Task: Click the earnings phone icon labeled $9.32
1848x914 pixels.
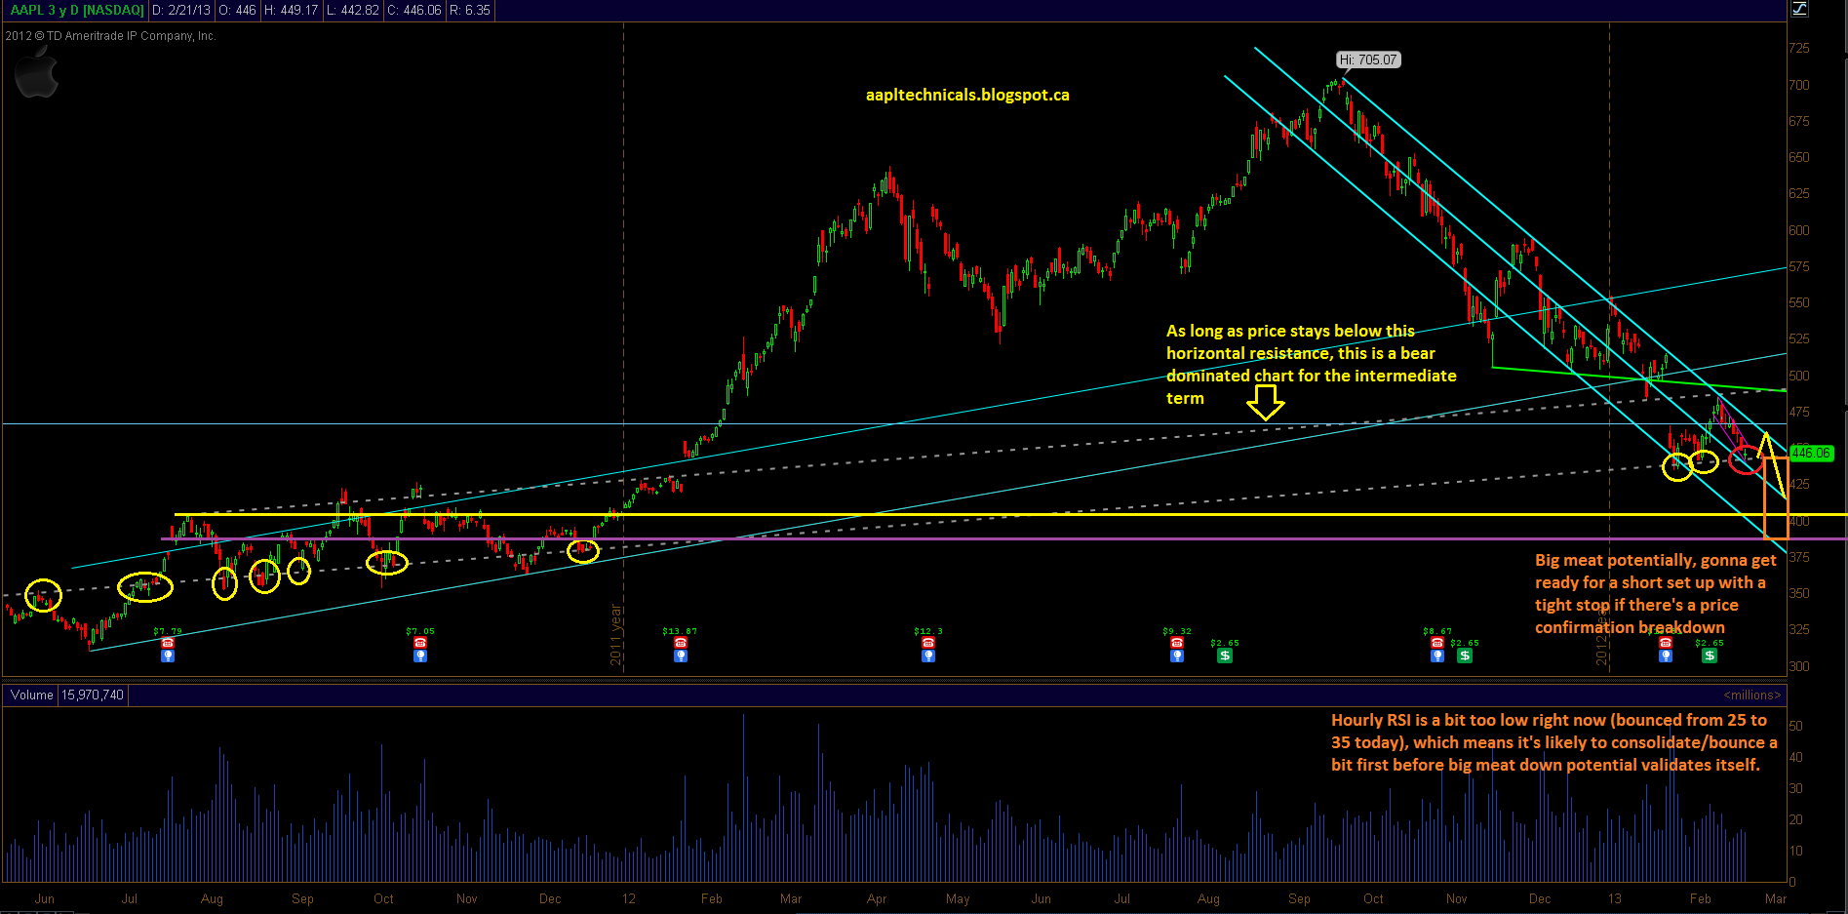Action: 1177,643
